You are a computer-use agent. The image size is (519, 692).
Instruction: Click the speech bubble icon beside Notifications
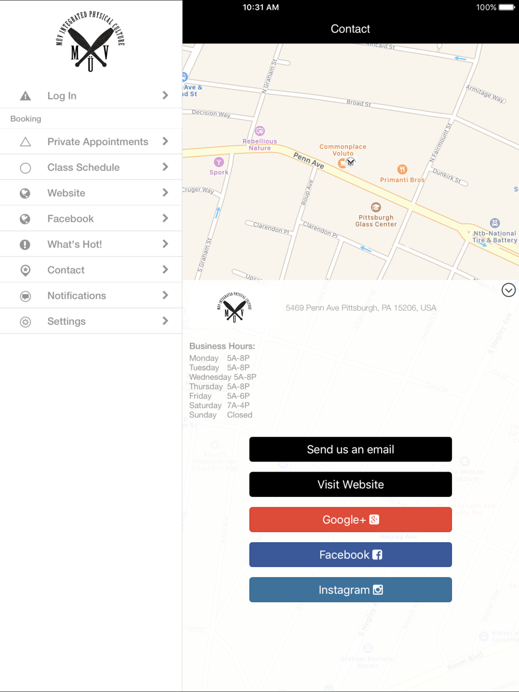(25, 296)
